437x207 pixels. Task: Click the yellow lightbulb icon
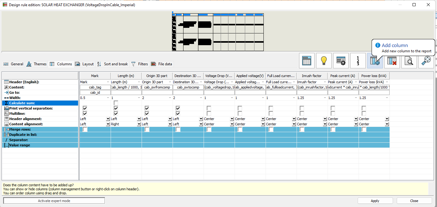[x=324, y=61]
